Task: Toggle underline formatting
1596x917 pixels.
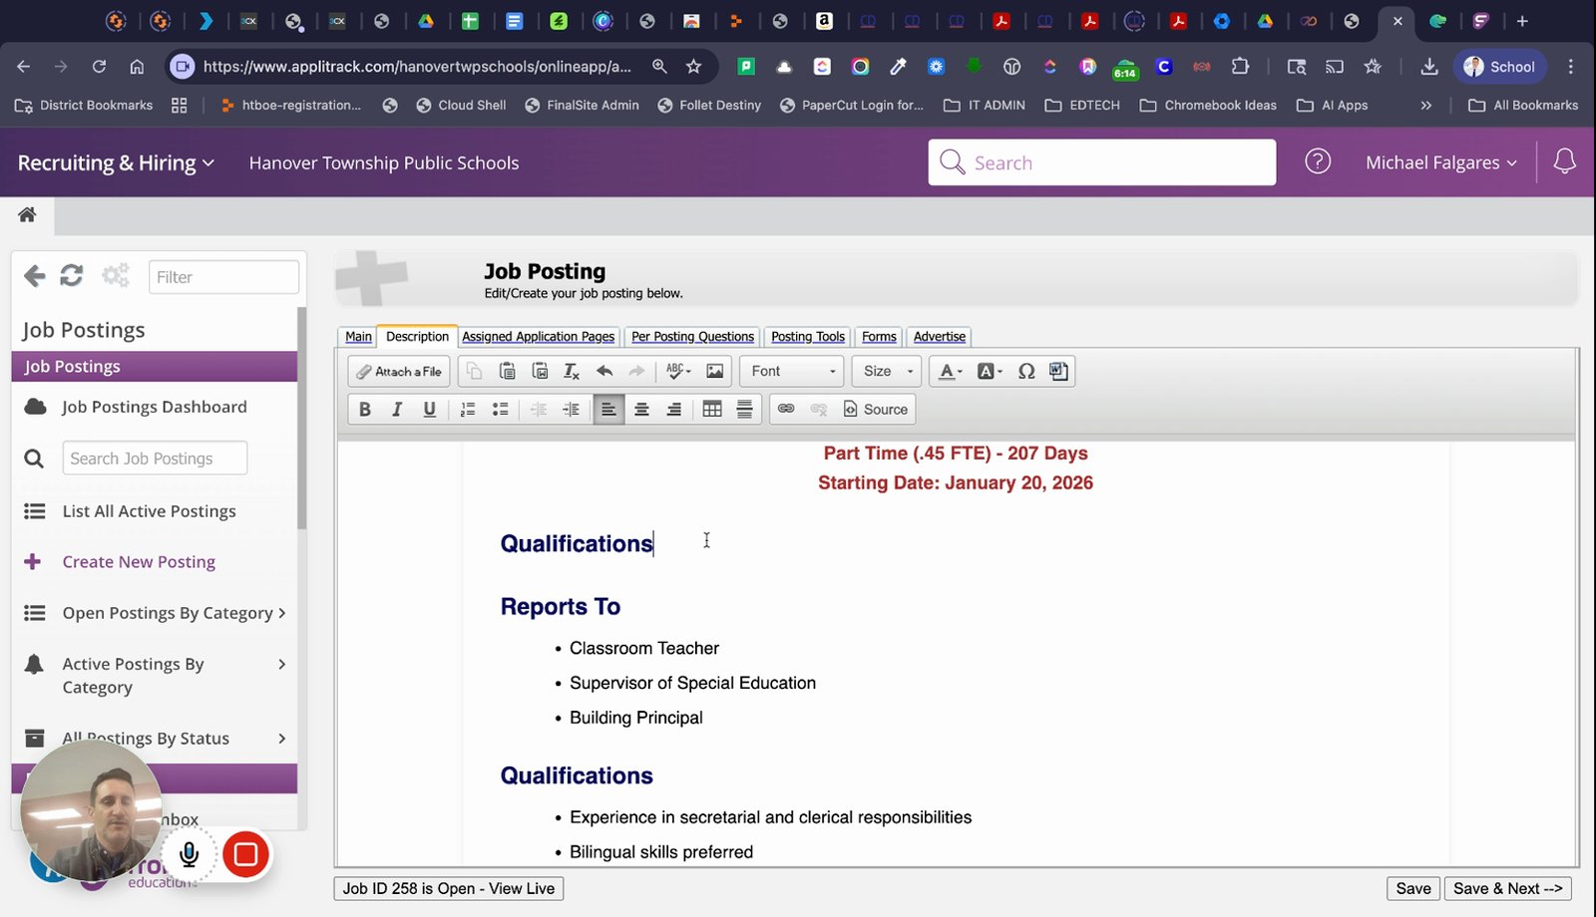Action: 429,409
